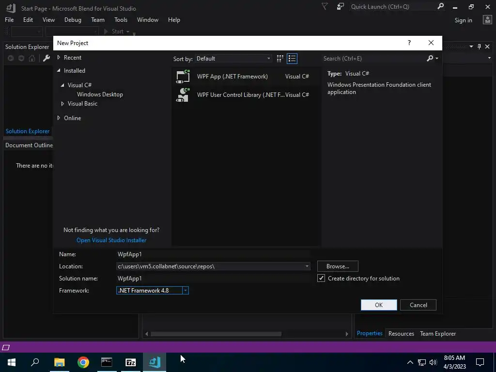Open Visual Studio Installer link
This screenshot has width=496, height=372.
[111, 240]
